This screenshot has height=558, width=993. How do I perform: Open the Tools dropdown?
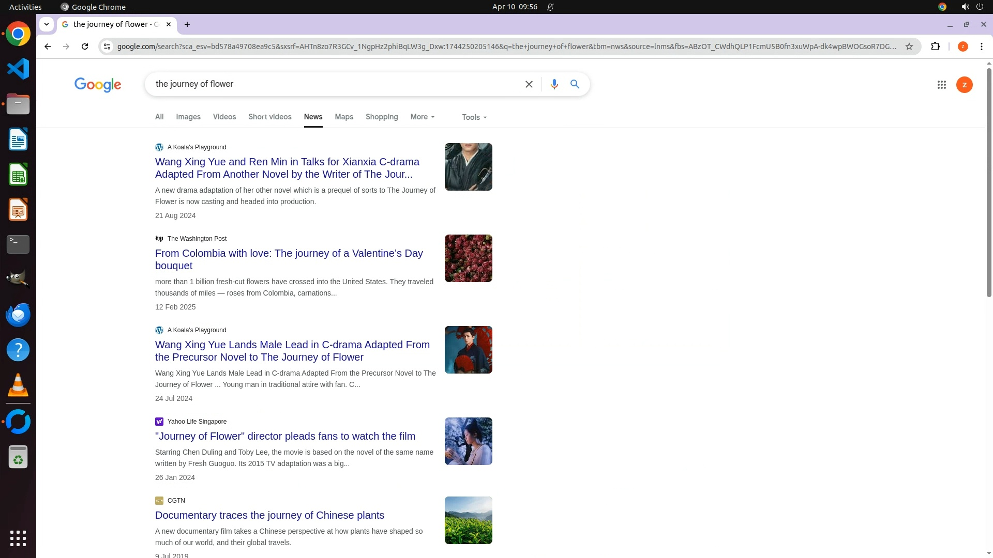pyautogui.click(x=474, y=117)
